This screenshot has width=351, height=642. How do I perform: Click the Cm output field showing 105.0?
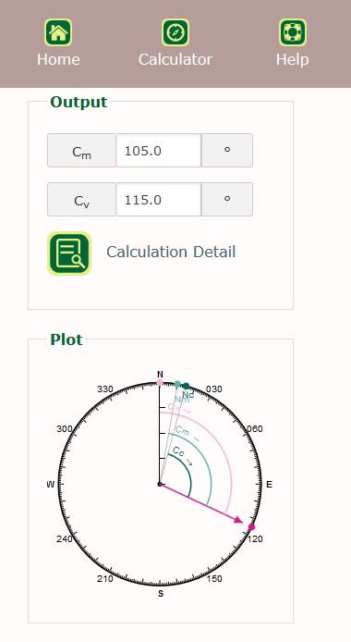(159, 150)
